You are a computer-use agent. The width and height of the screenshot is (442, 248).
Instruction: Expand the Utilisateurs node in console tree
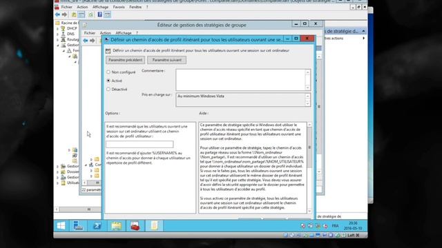point(58,183)
